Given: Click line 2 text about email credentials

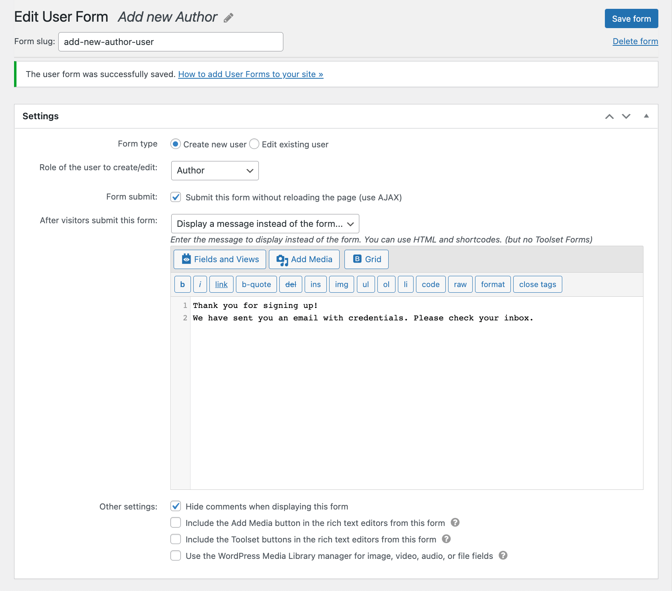Looking at the screenshot, I should pyautogui.click(x=363, y=318).
